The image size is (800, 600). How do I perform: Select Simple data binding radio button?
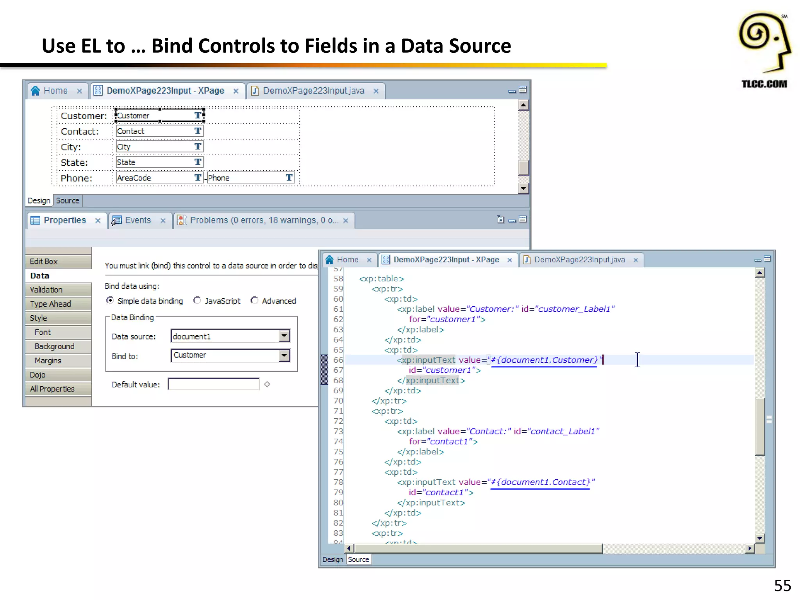tap(110, 300)
